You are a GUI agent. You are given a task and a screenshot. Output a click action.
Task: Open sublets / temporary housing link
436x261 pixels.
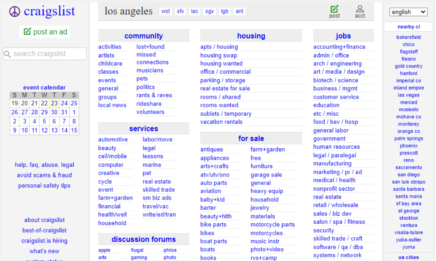click(x=226, y=114)
